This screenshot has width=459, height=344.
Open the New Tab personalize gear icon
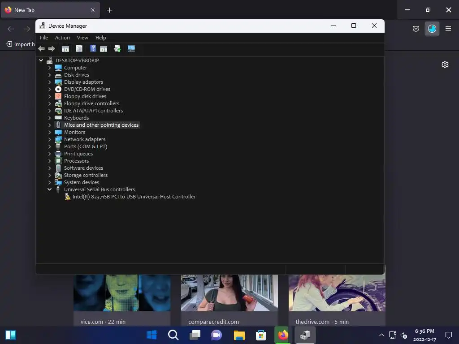(445, 64)
